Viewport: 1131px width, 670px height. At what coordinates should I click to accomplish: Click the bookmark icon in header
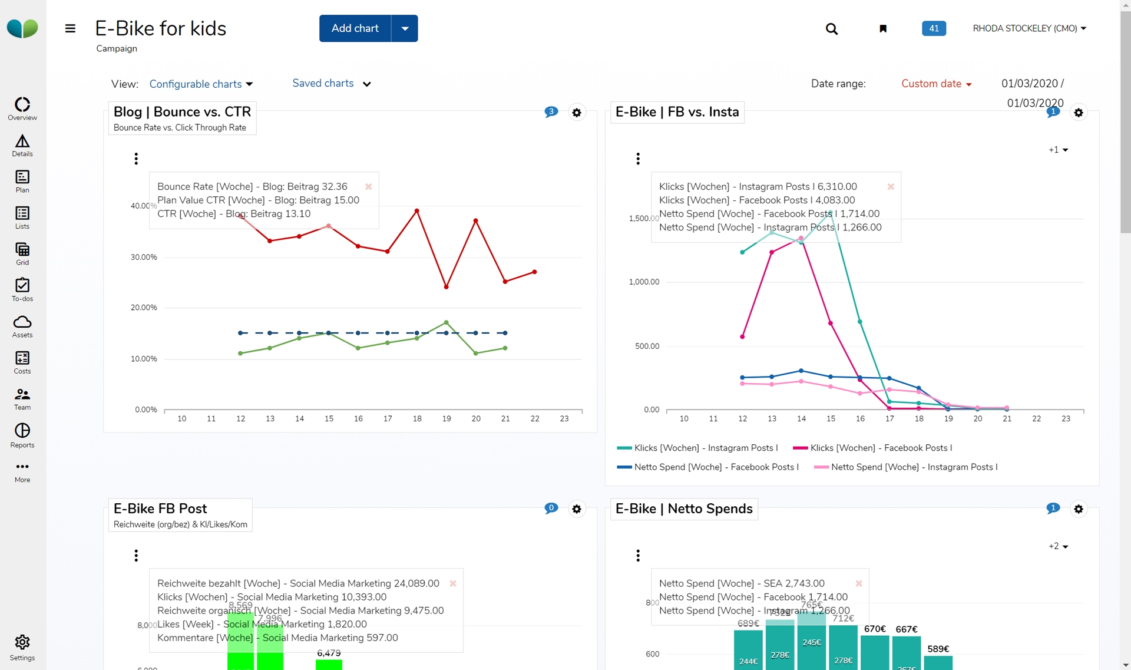[x=882, y=28]
